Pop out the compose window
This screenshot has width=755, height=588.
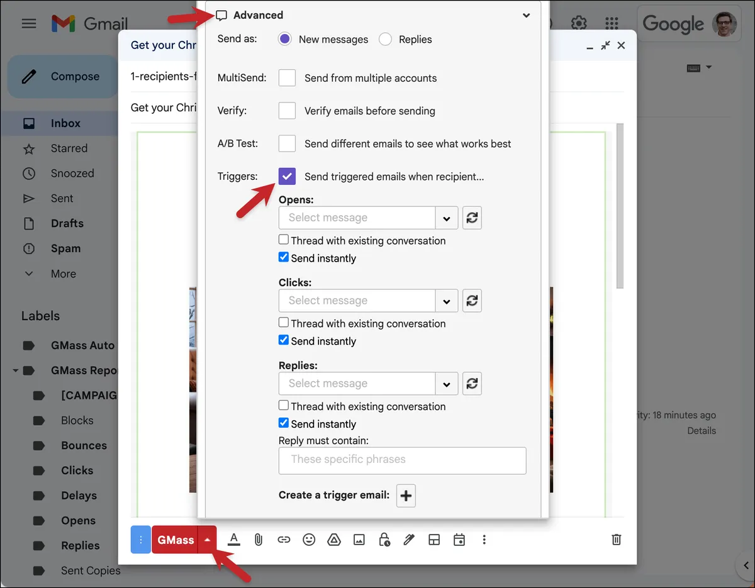click(605, 45)
